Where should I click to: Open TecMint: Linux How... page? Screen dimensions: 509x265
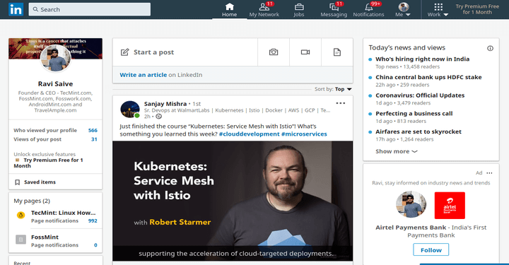64,213
